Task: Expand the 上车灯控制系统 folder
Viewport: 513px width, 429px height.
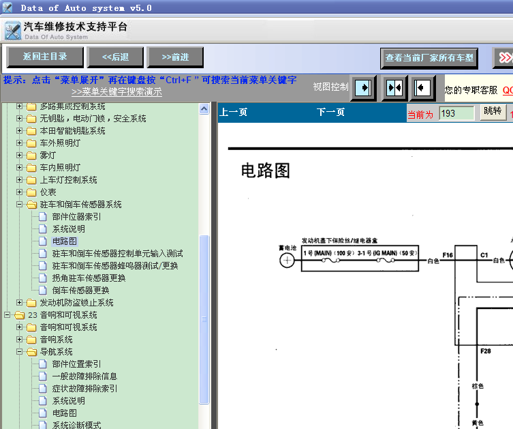Action: [x=19, y=180]
